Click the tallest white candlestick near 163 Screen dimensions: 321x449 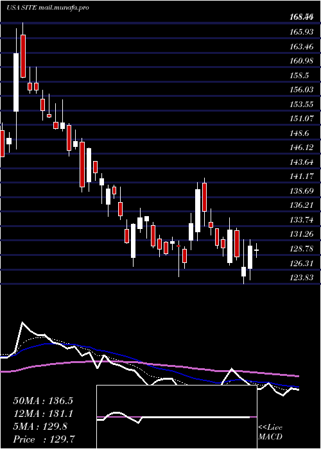tap(16, 83)
